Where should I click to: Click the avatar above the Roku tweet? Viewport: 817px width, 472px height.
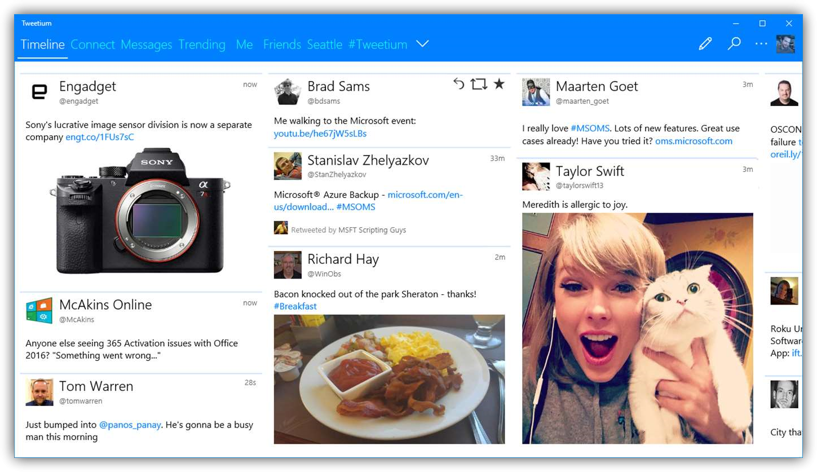[784, 291]
